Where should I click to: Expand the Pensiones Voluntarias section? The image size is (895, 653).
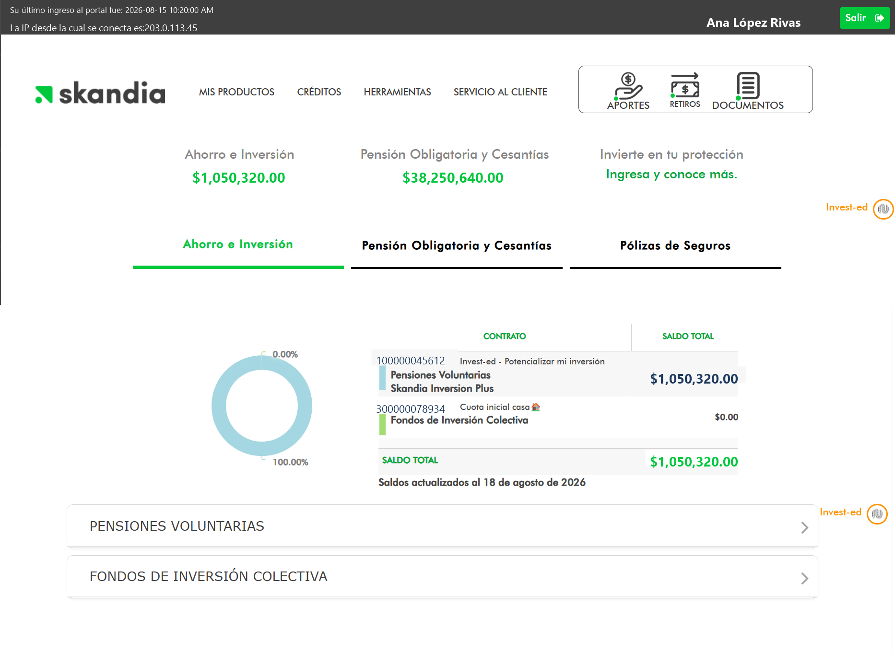click(x=442, y=526)
